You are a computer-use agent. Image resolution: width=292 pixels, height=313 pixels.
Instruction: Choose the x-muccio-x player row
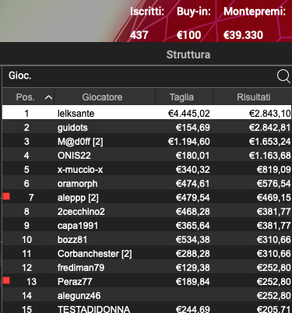[147, 170]
